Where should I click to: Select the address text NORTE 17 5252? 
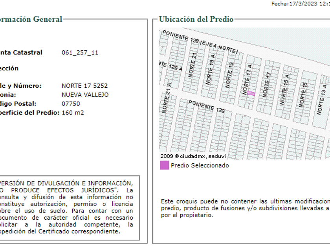(x=84, y=86)
